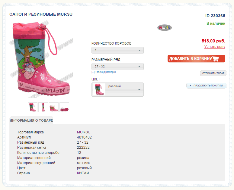Click the Добавить в корзину button
The image size is (234, 190).
tap(196, 58)
